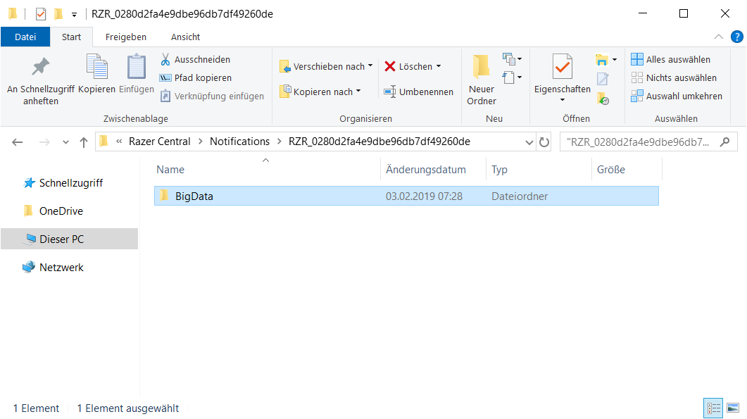
Task: Go up one folder level arrow
Action: (84, 142)
